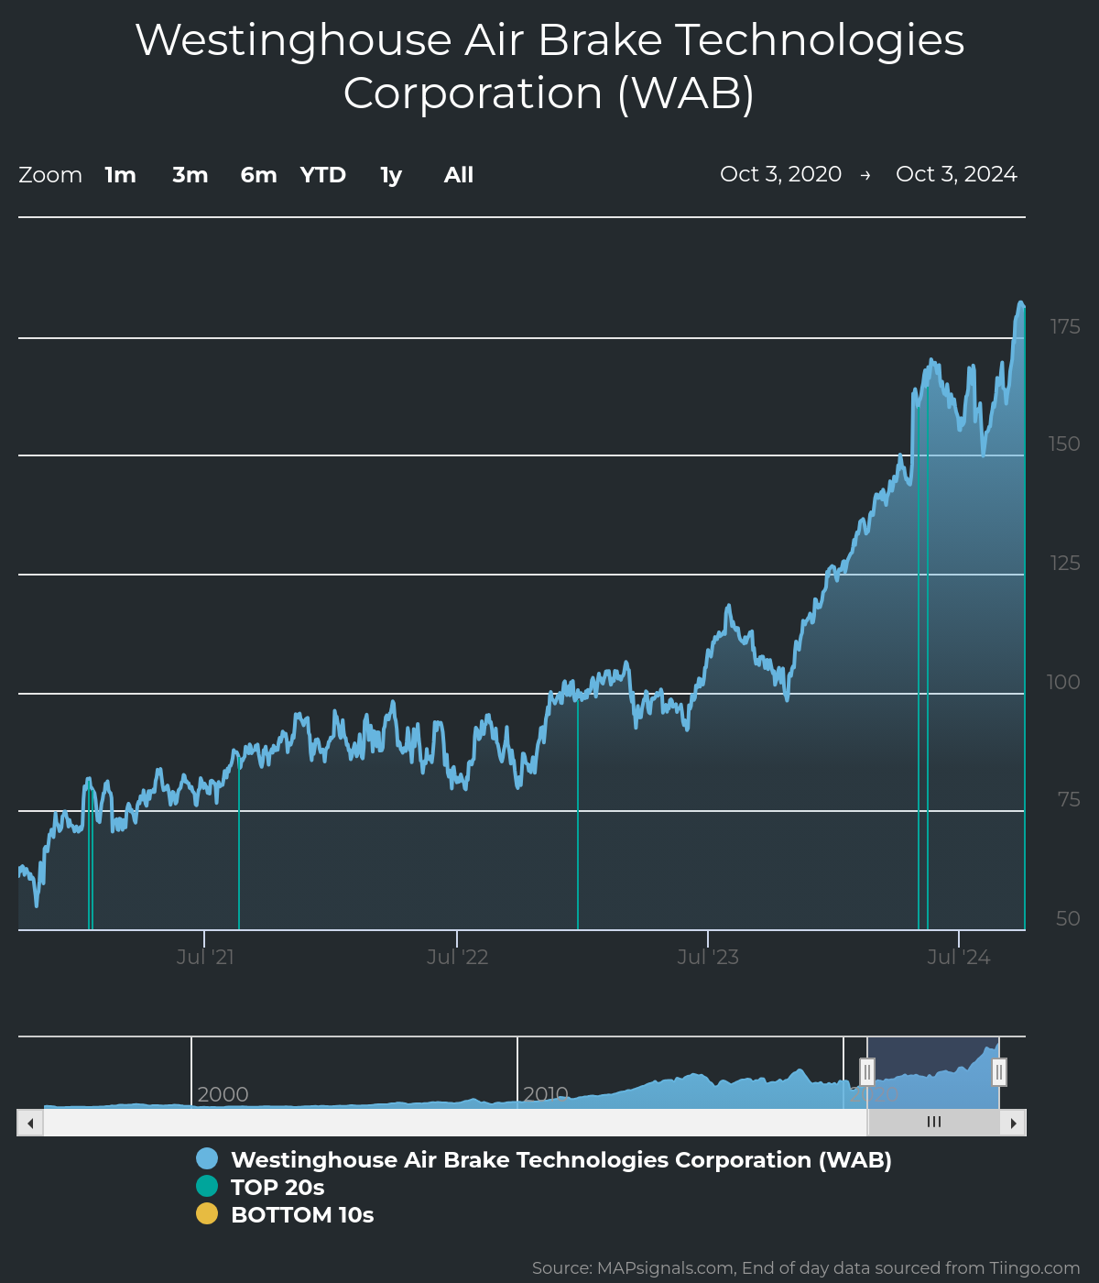Click the 75 price axis label
The height and width of the screenshot is (1283, 1099).
[x=1069, y=800]
